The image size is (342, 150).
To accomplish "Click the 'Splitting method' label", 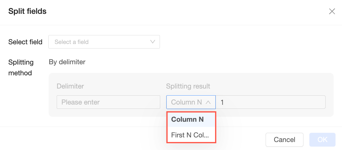I will click(x=21, y=68).
